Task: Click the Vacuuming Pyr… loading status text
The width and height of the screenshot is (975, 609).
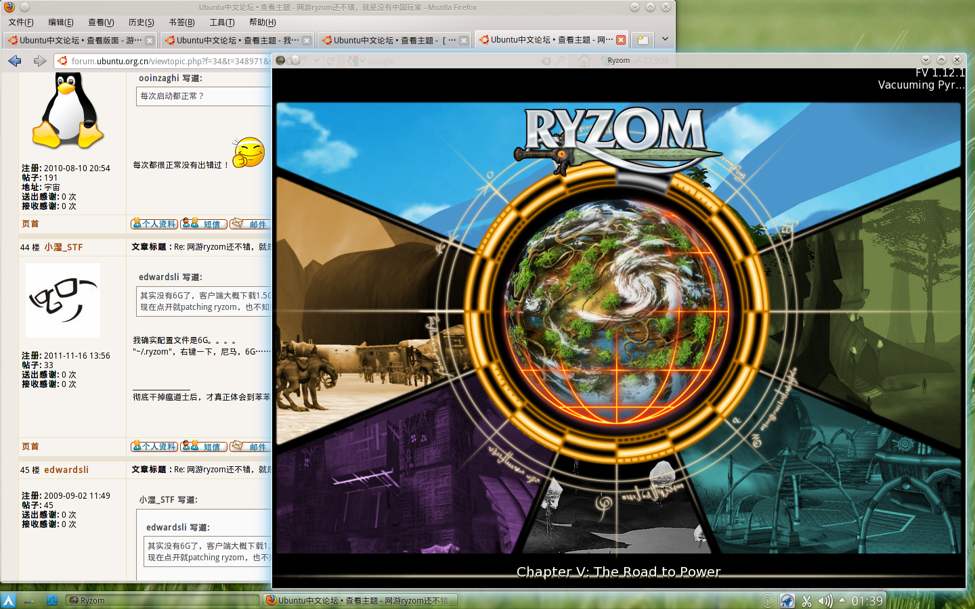Action: point(922,85)
